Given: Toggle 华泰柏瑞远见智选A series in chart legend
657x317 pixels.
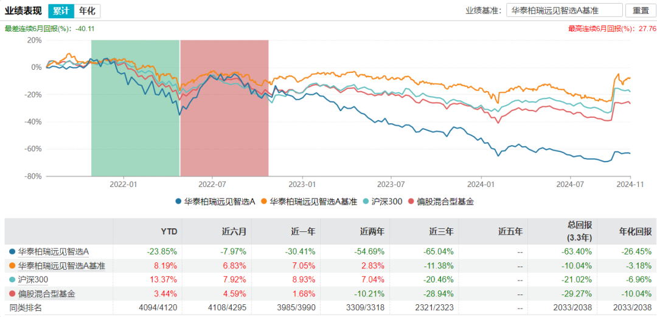Looking at the screenshot, I should point(217,202).
